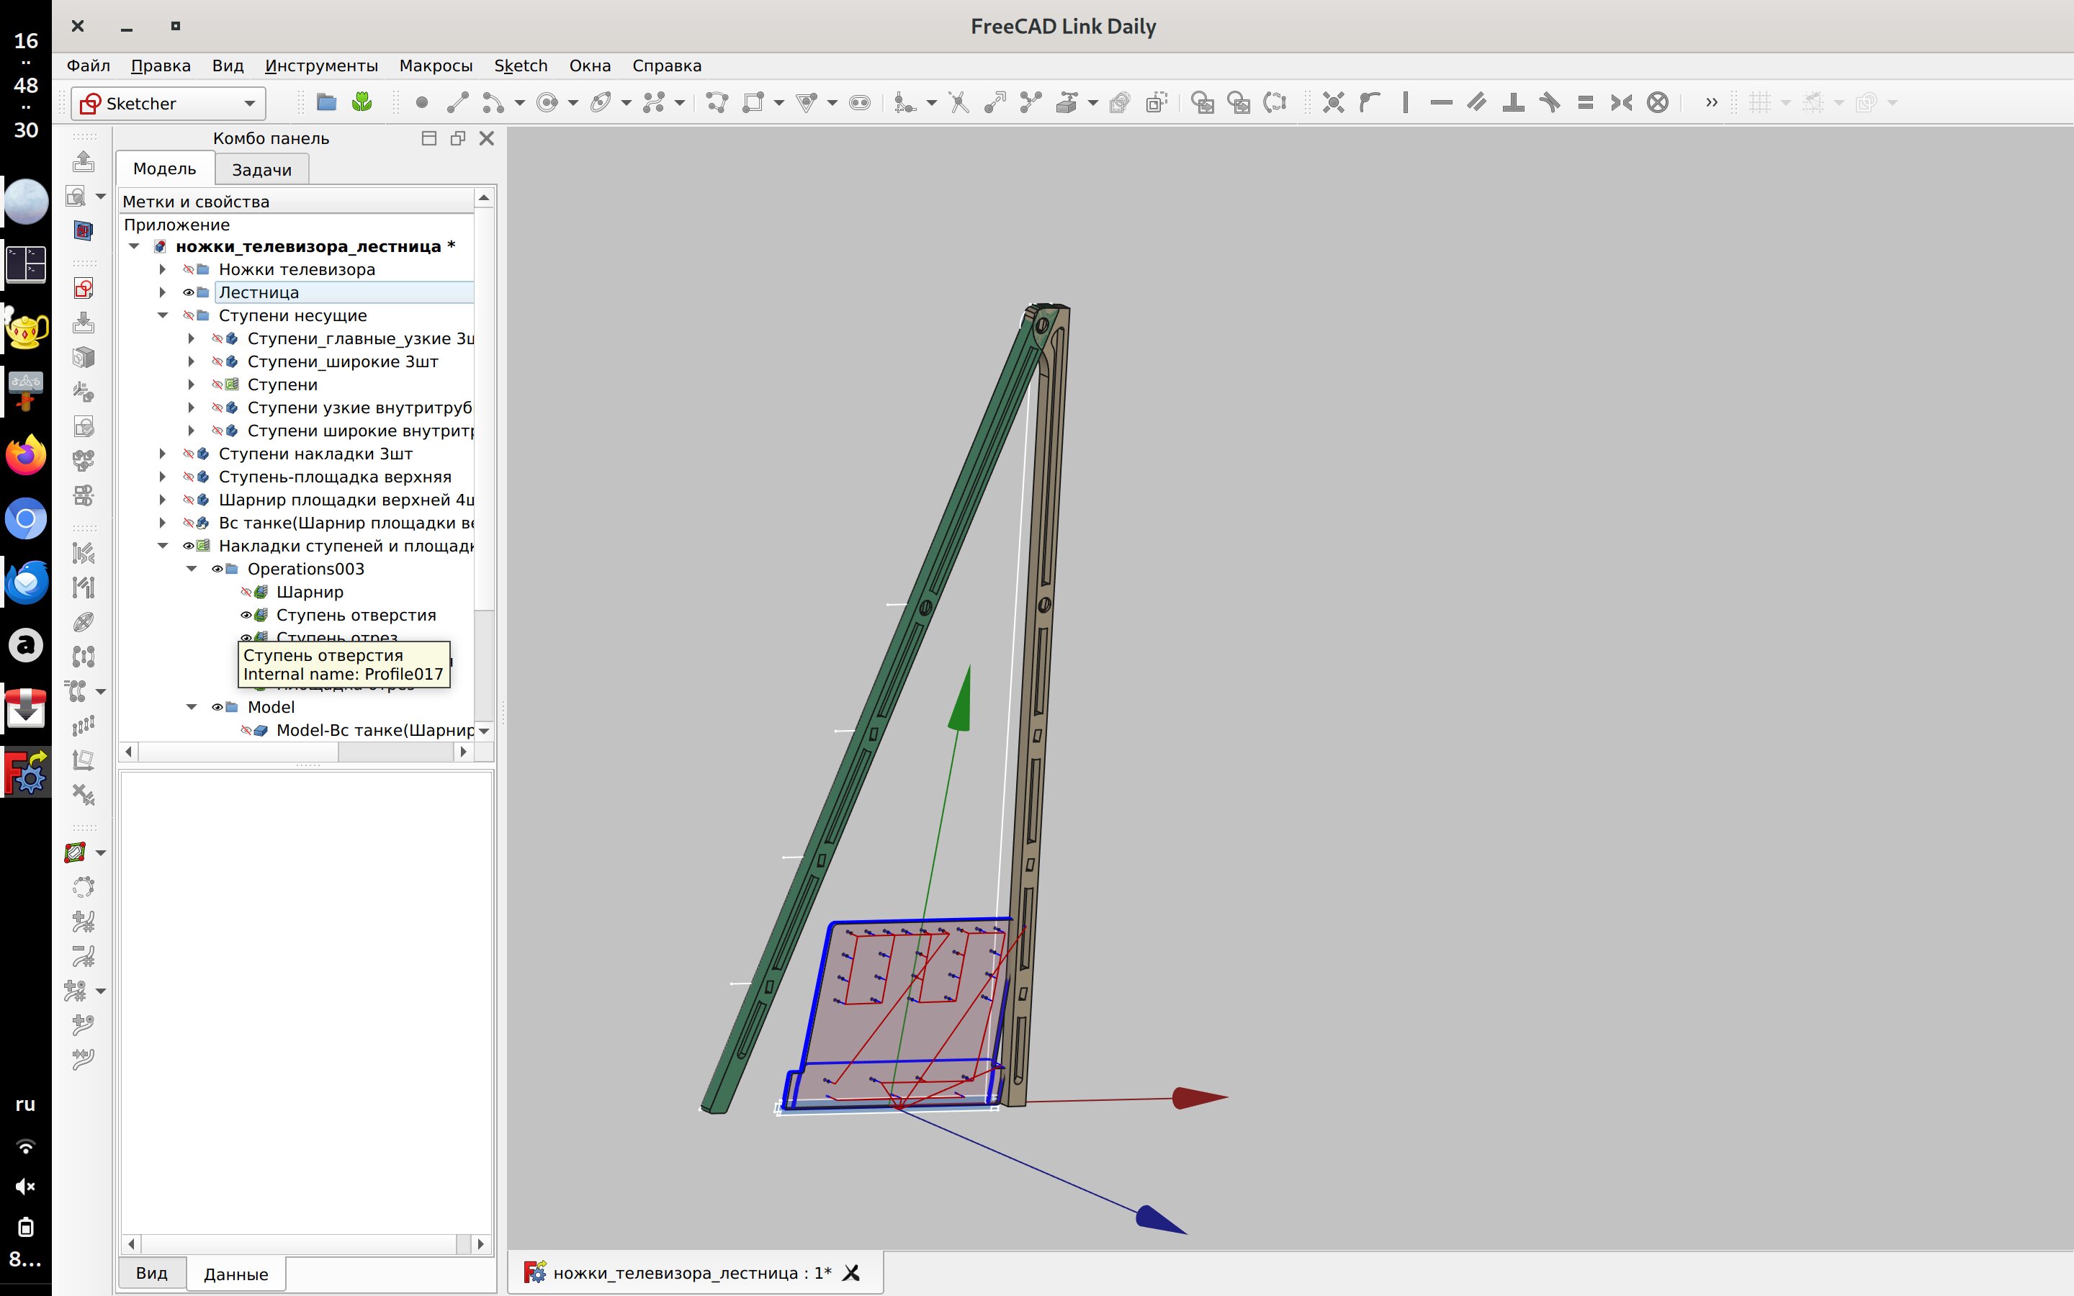Apply the perpendicular constraint
Screen dimensions: 2074x1296
[1514, 103]
